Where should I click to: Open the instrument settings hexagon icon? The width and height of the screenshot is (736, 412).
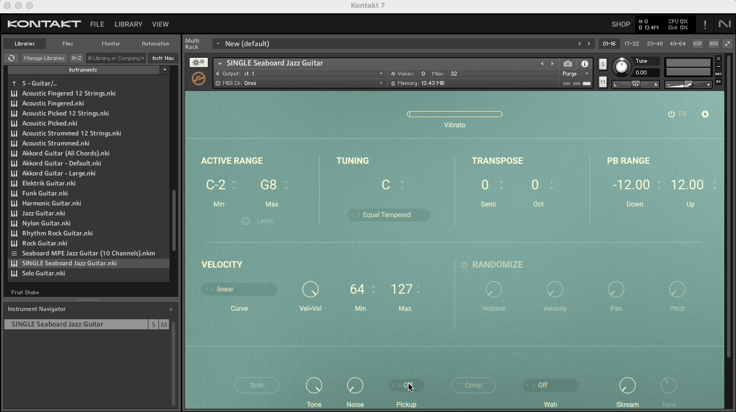click(x=705, y=114)
